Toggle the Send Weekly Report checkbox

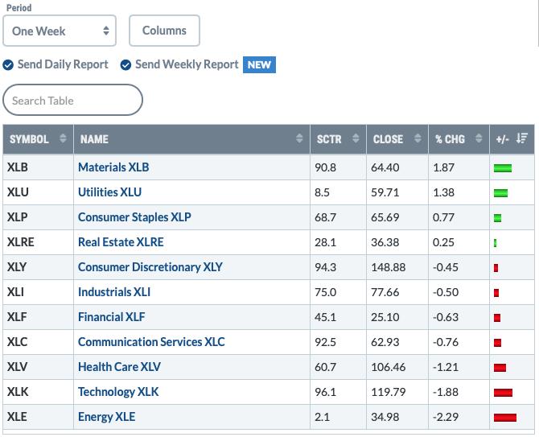coord(125,64)
